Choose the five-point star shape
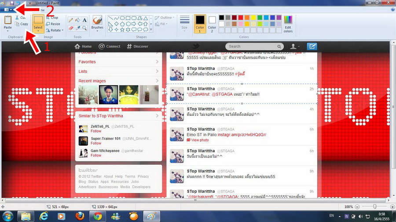The height and width of the screenshot is (222, 396). [122, 30]
